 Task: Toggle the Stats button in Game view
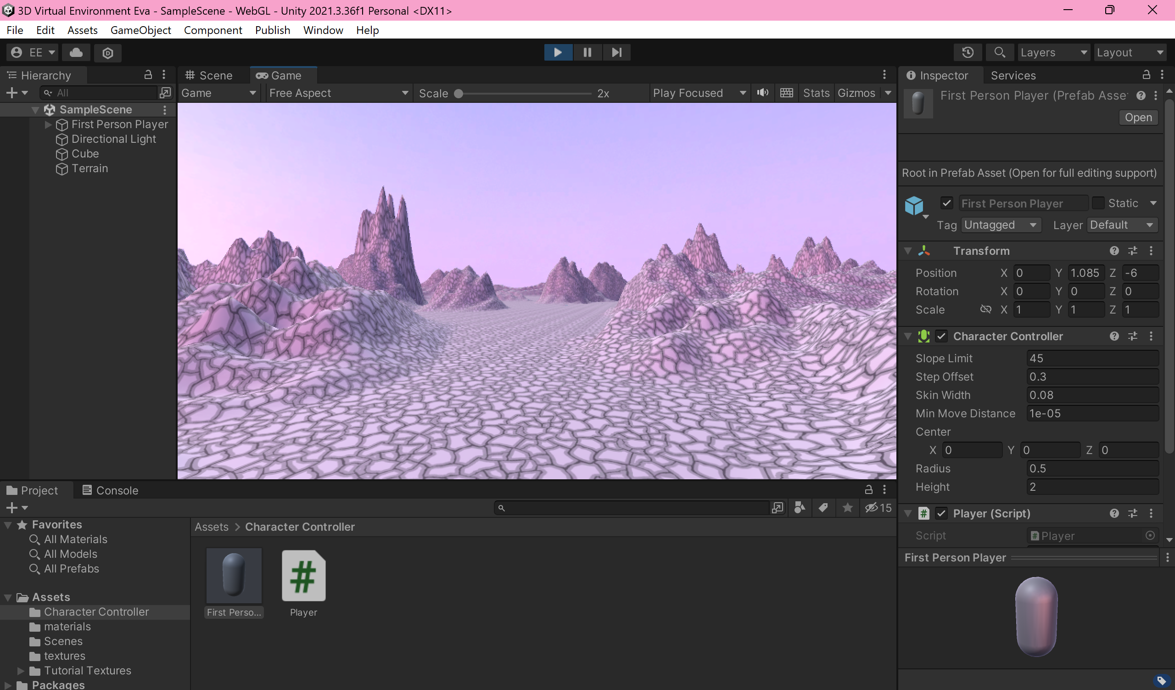[x=816, y=93]
